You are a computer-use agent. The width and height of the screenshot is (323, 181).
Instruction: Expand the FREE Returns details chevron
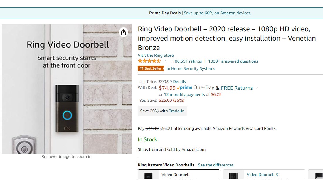(257, 87)
